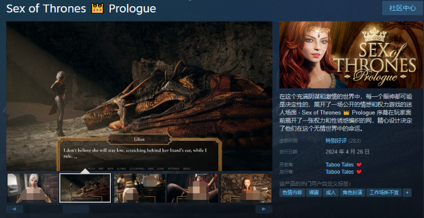This screenshot has width=424, height=218.
Task: Click the heart icon next to the developer name
Action: [359, 165]
